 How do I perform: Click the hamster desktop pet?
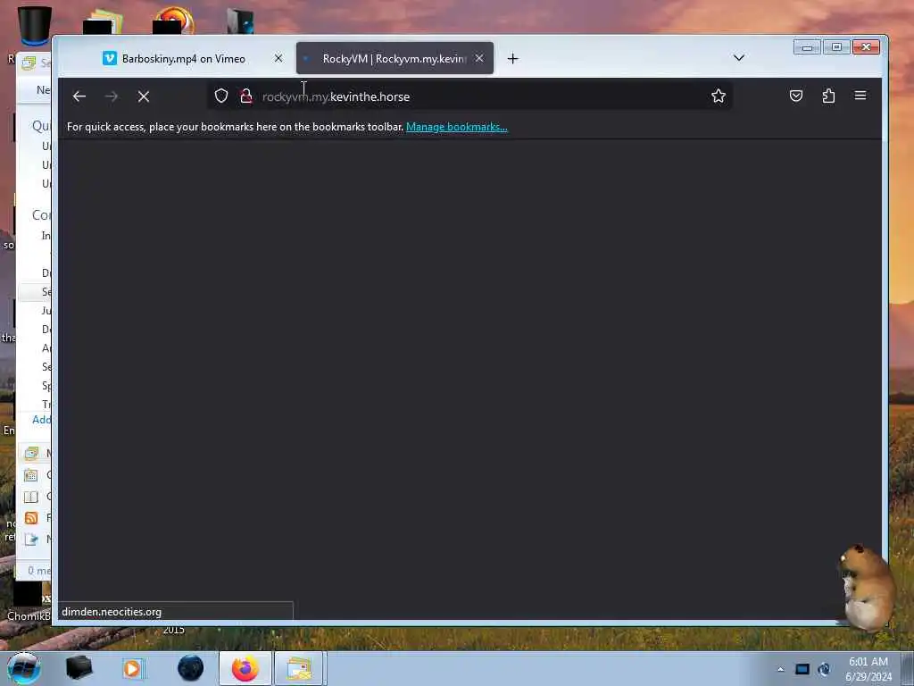coord(866,586)
